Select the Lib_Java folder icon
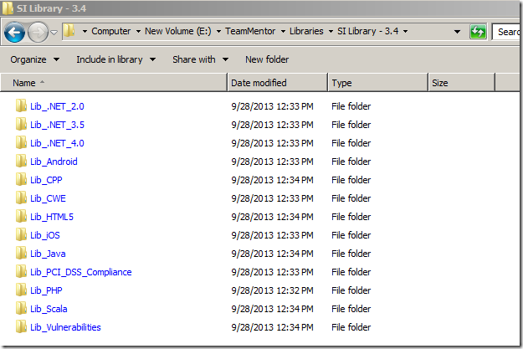 pos(21,254)
